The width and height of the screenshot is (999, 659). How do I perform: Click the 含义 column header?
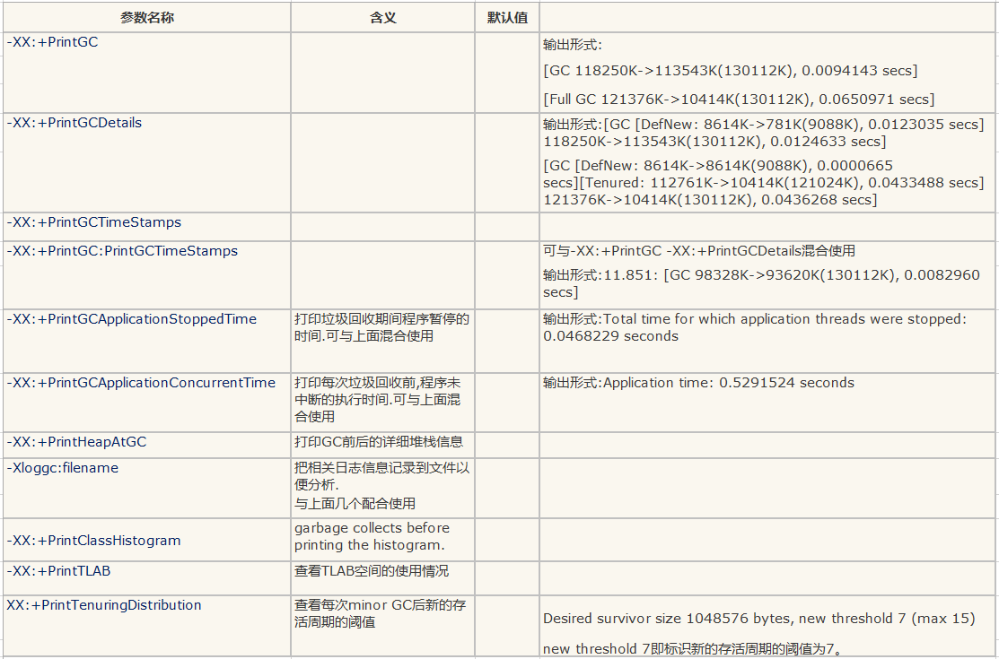[x=382, y=17]
